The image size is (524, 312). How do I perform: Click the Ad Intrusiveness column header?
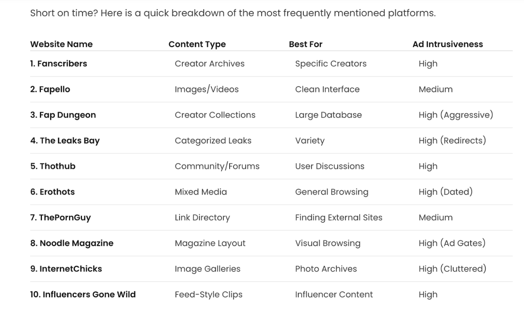447,44
